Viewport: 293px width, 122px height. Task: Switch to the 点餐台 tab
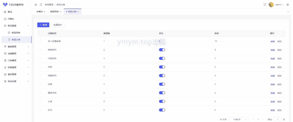pyautogui.click(x=39, y=11)
